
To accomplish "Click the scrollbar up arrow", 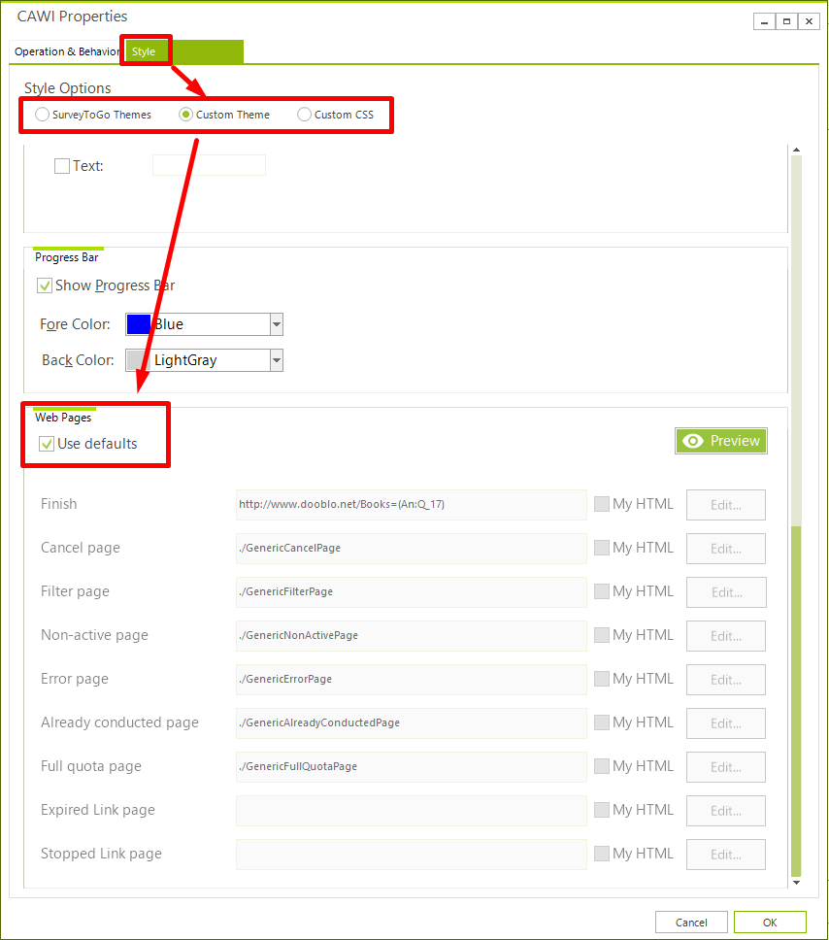I will 796,150.
